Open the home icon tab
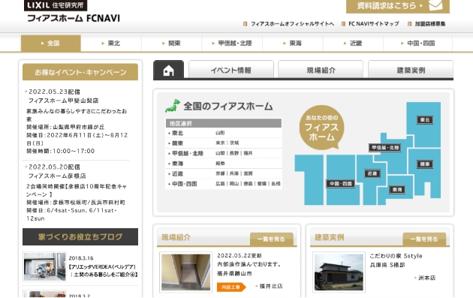This screenshot has width=473, height=298. click(168, 70)
